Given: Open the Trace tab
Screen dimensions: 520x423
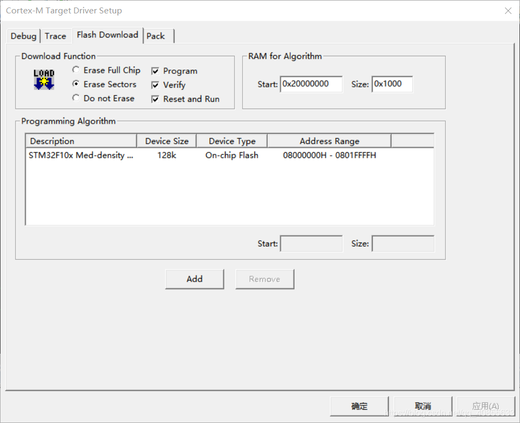Looking at the screenshot, I should coord(55,36).
